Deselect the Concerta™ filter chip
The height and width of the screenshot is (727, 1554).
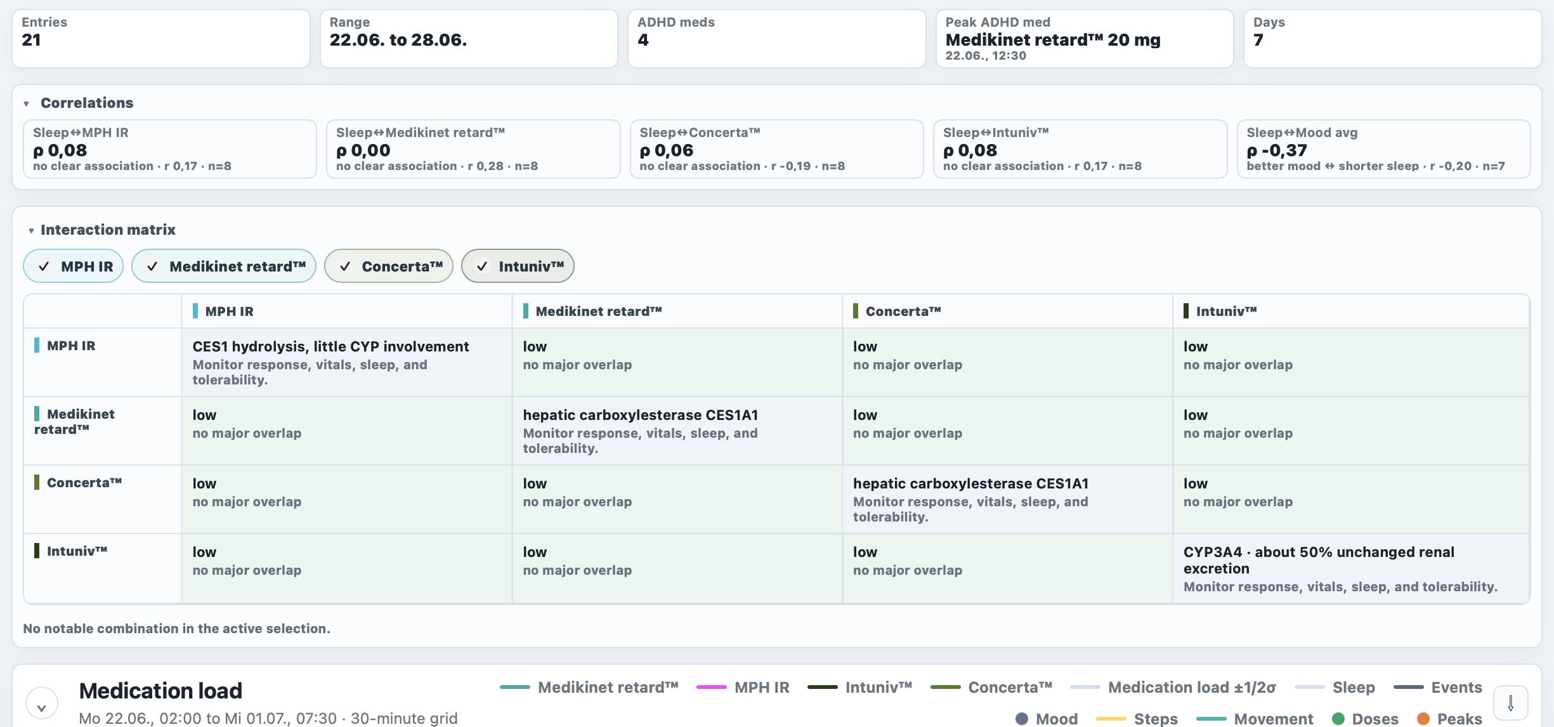point(389,266)
